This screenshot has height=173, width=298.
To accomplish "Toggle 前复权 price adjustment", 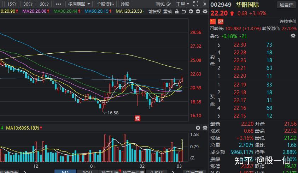I will 154,11.
